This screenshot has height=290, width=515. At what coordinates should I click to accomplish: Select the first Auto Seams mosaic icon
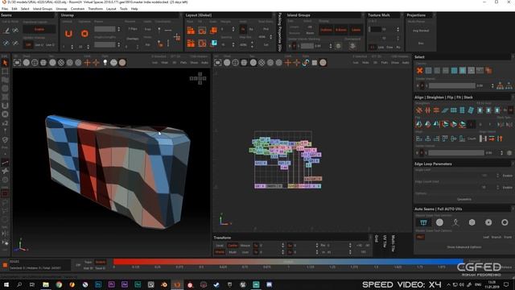(423, 222)
